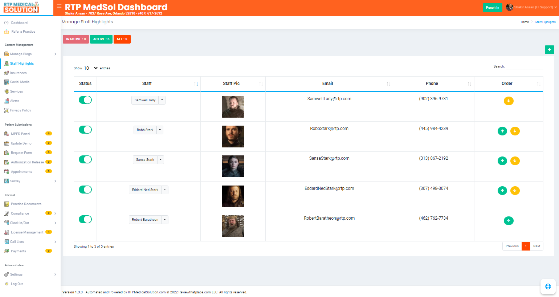This screenshot has width=559, height=297.
Task: Click the Insurances sidebar icon
Action: click(7, 73)
